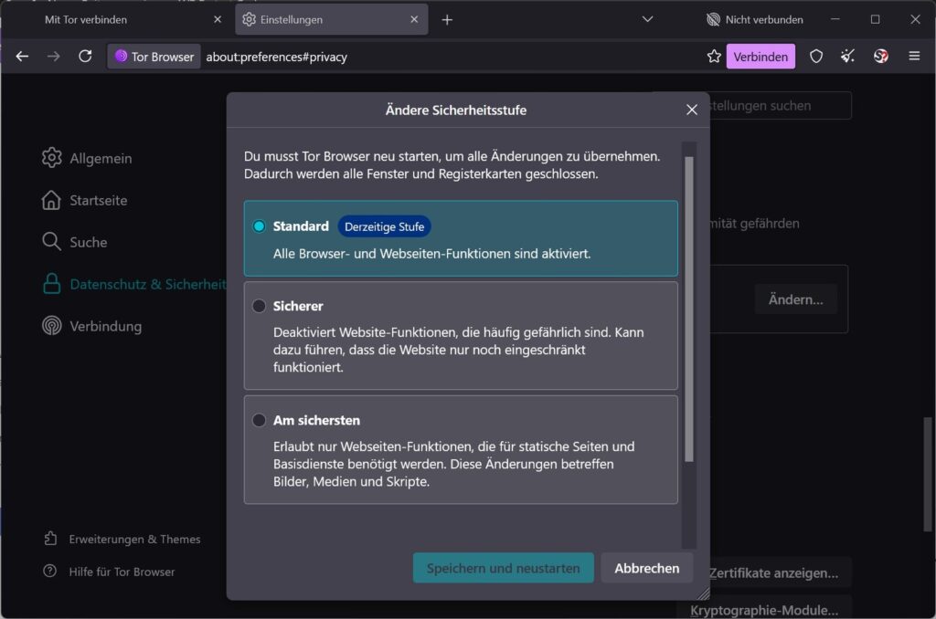The width and height of the screenshot is (936, 619).
Task: Click the Suche magnifier icon
Action: tap(52, 242)
